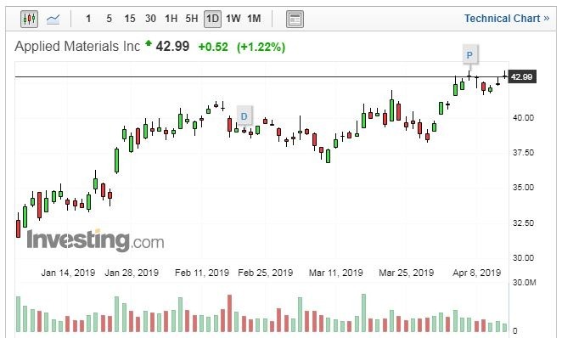Click the 40.00 price axis label
This screenshot has height=338, width=562.
point(523,117)
